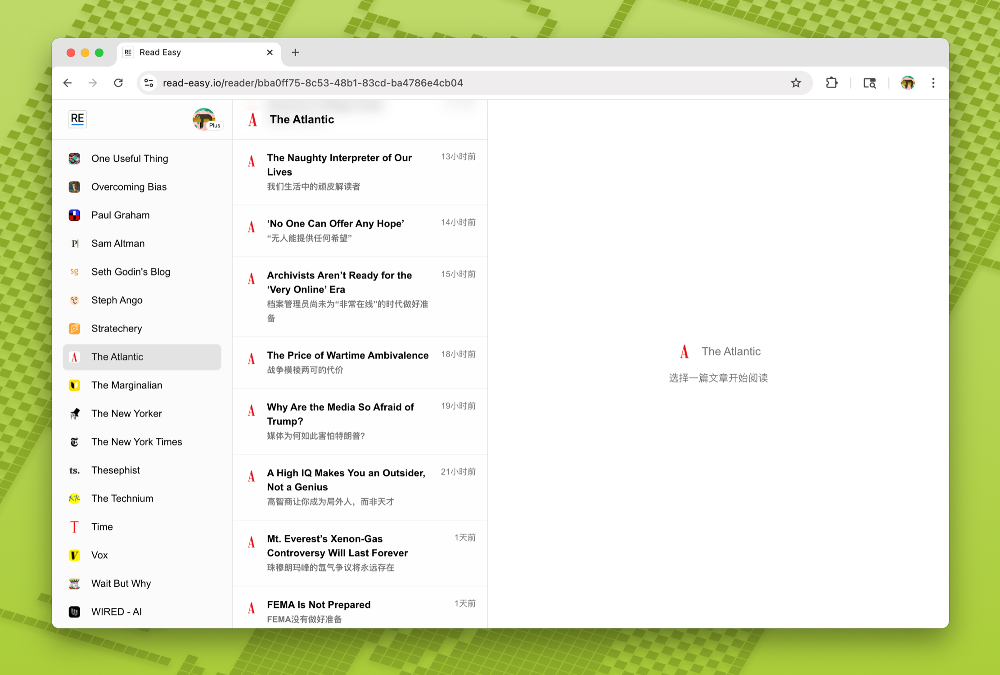Select Stratechery feed

(142, 329)
